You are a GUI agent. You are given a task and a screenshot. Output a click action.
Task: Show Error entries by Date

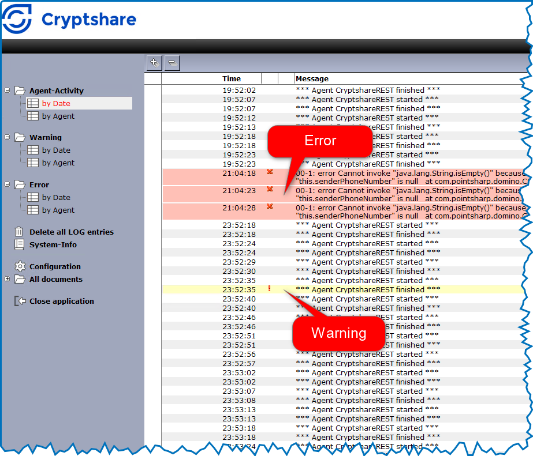click(x=56, y=197)
